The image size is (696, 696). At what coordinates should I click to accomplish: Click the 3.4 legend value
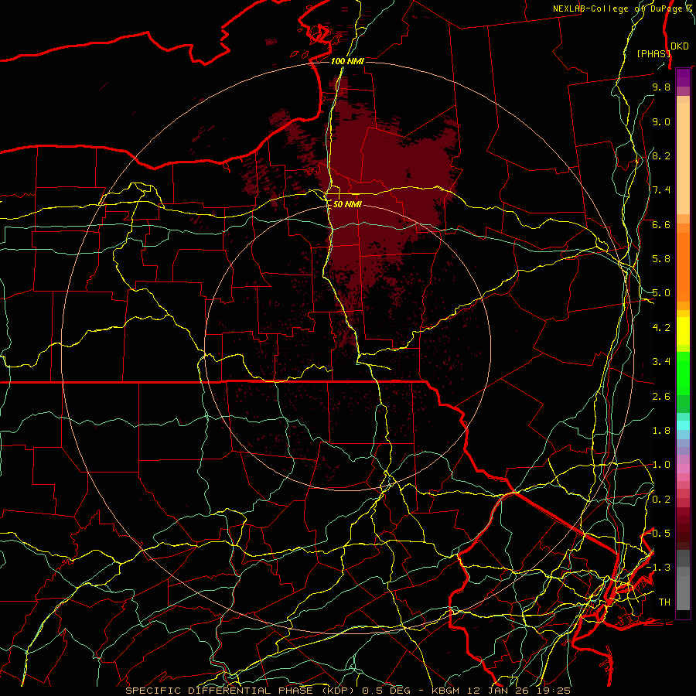(661, 362)
